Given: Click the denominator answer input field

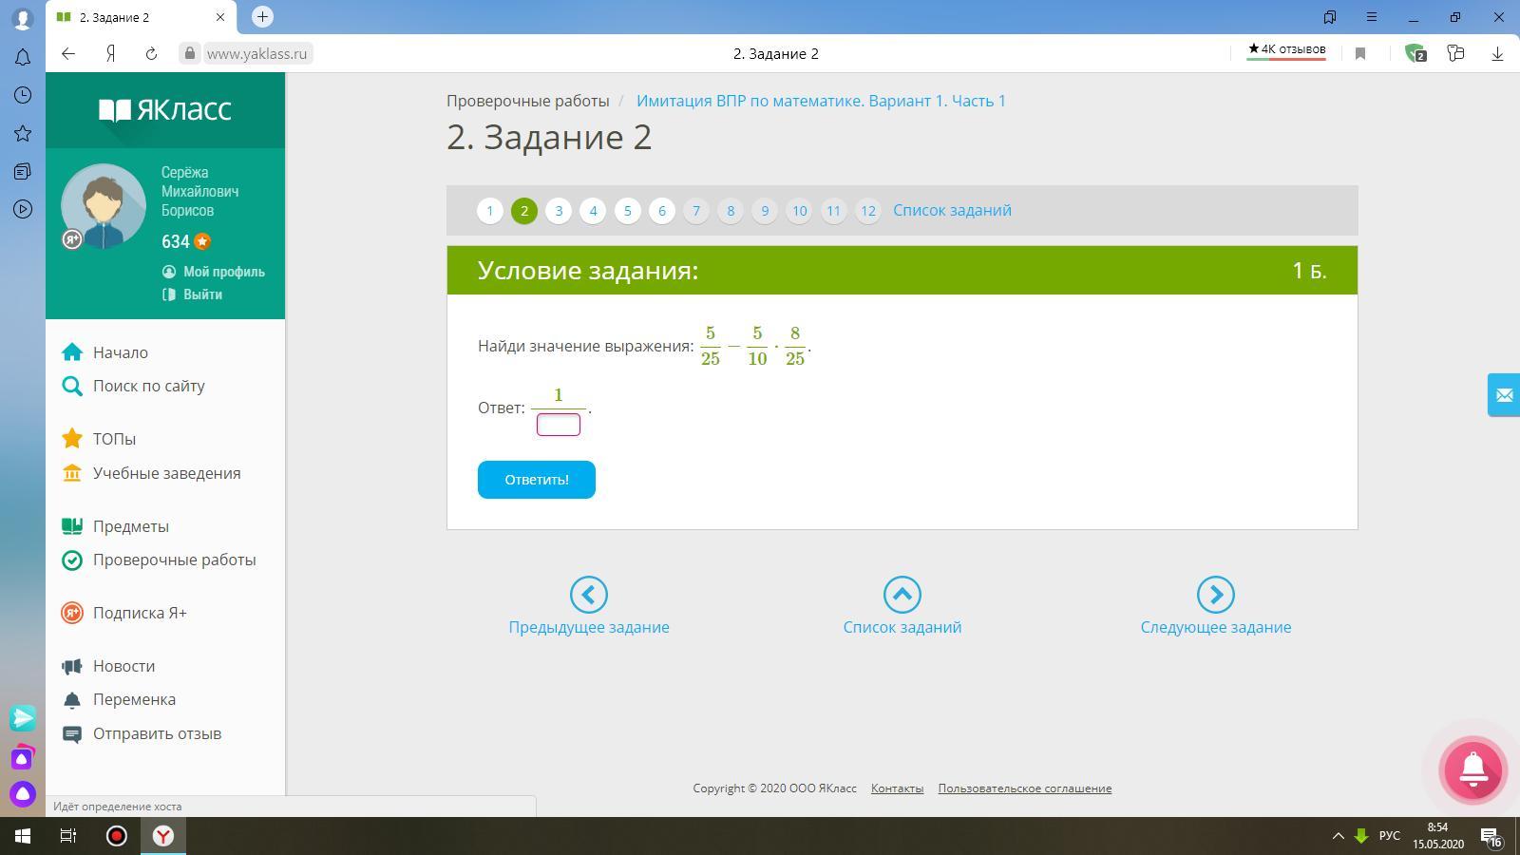Looking at the screenshot, I should point(559,425).
